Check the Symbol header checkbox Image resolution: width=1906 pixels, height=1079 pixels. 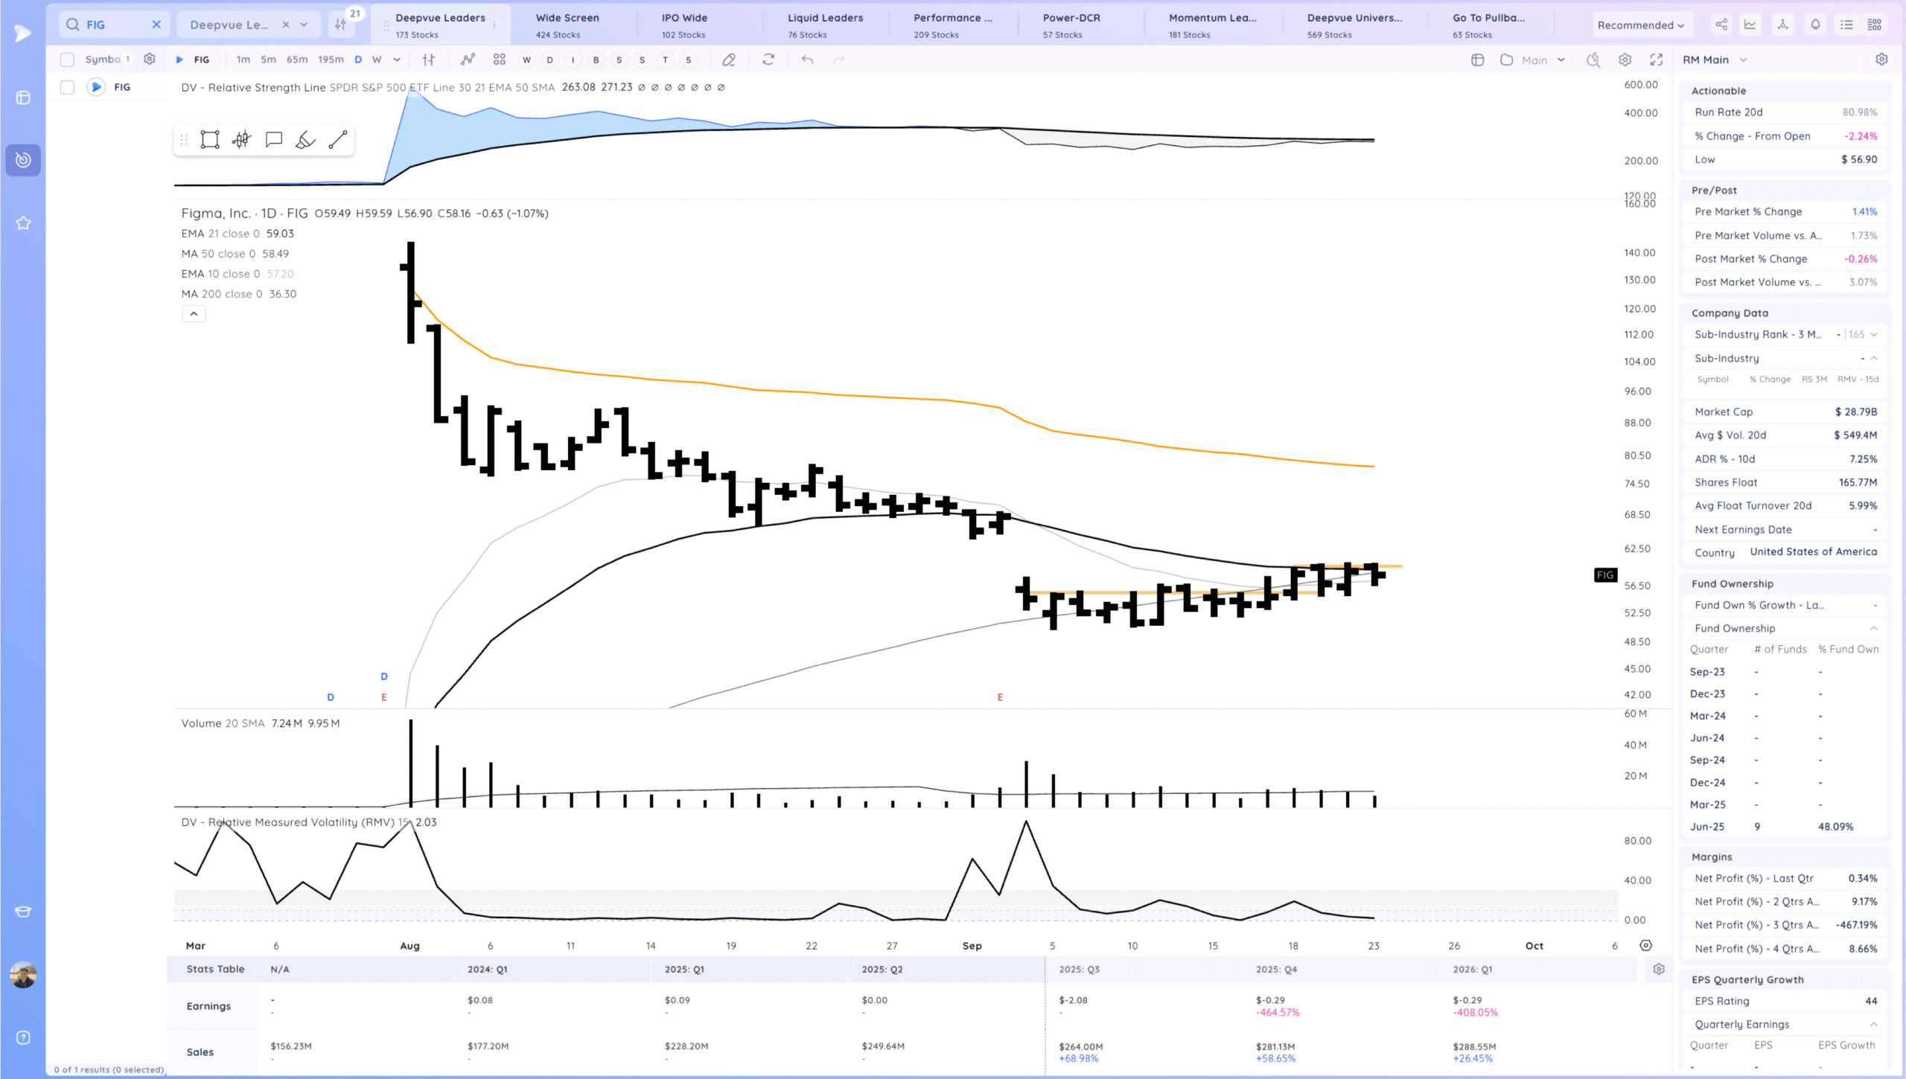67,60
